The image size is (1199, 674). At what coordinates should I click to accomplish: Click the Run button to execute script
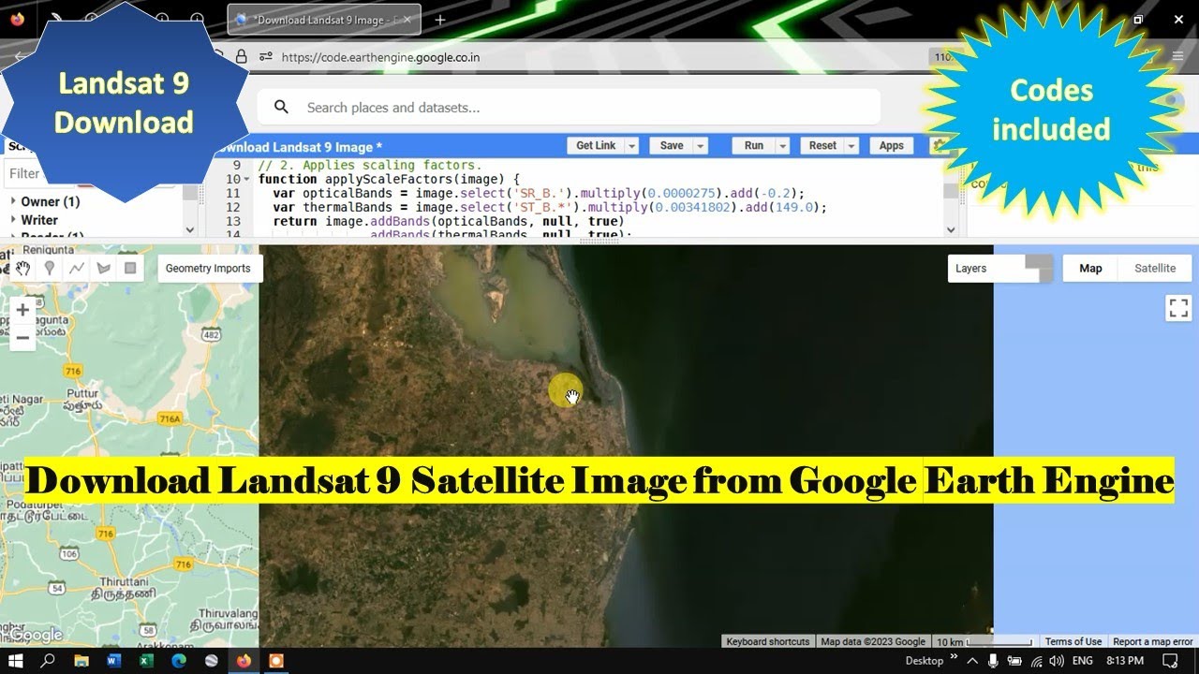click(x=754, y=145)
